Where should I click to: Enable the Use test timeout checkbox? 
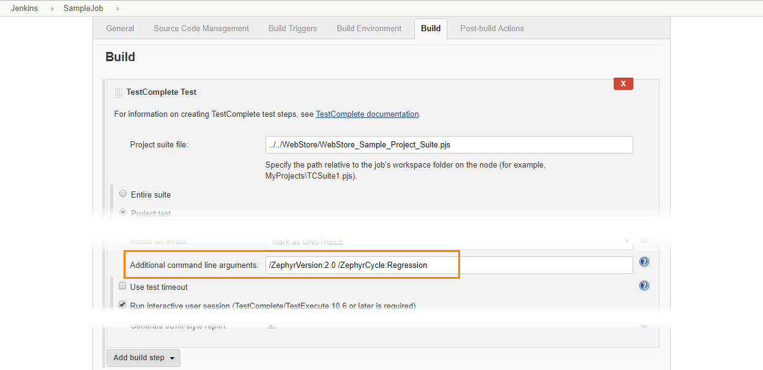click(x=122, y=286)
